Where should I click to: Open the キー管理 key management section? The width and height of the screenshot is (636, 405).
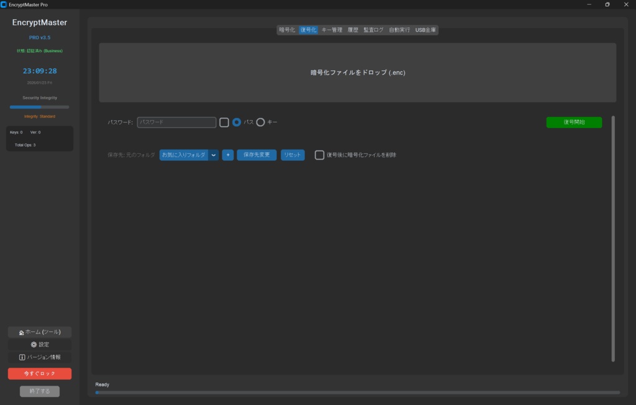click(333, 29)
